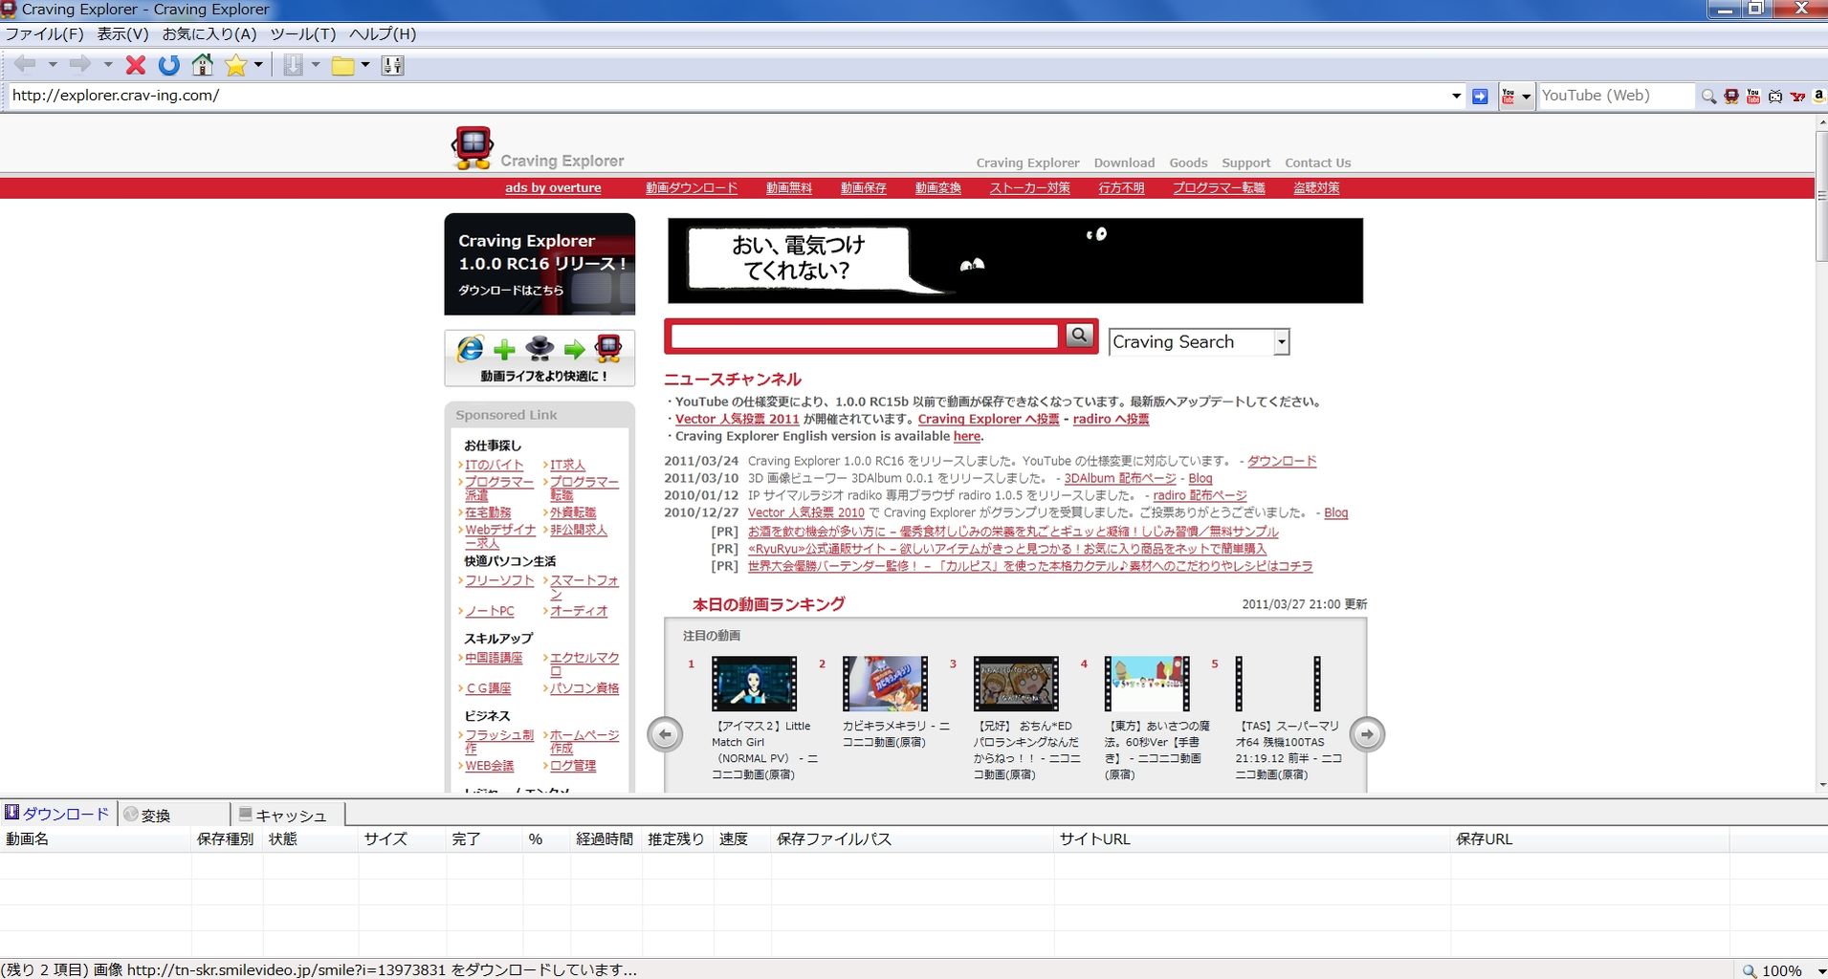Open the back history dropdown arrow
1828x979 pixels.
[x=53, y=65]
